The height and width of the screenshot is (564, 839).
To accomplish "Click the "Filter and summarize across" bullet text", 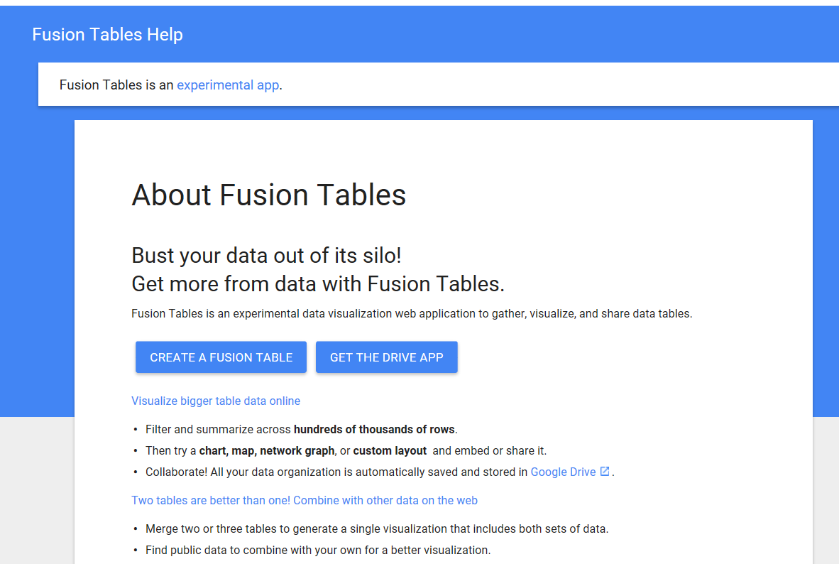I will (x=219, y=429).
